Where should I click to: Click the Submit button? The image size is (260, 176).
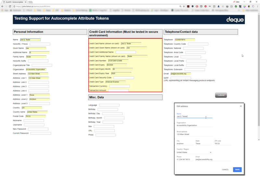tap(221, 95)
